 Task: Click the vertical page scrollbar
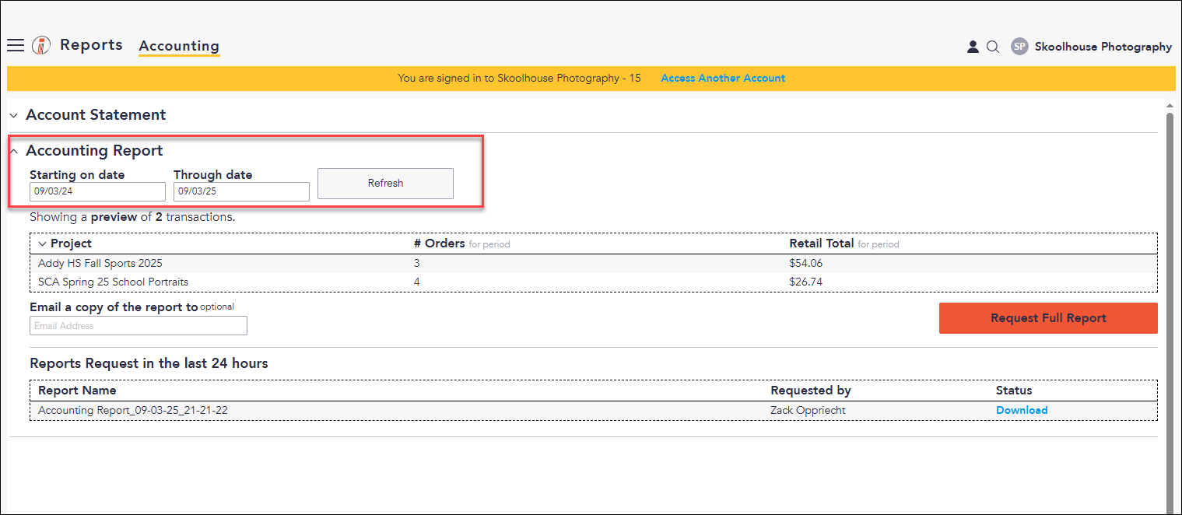pyautogui.click(x=1170, y=311)
